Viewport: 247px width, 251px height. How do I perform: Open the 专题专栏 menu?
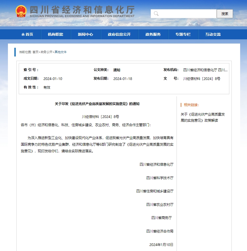tap(183, 34)
